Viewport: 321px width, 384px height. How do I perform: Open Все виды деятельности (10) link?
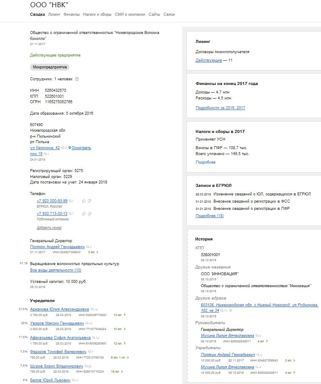tap(55, 270)
